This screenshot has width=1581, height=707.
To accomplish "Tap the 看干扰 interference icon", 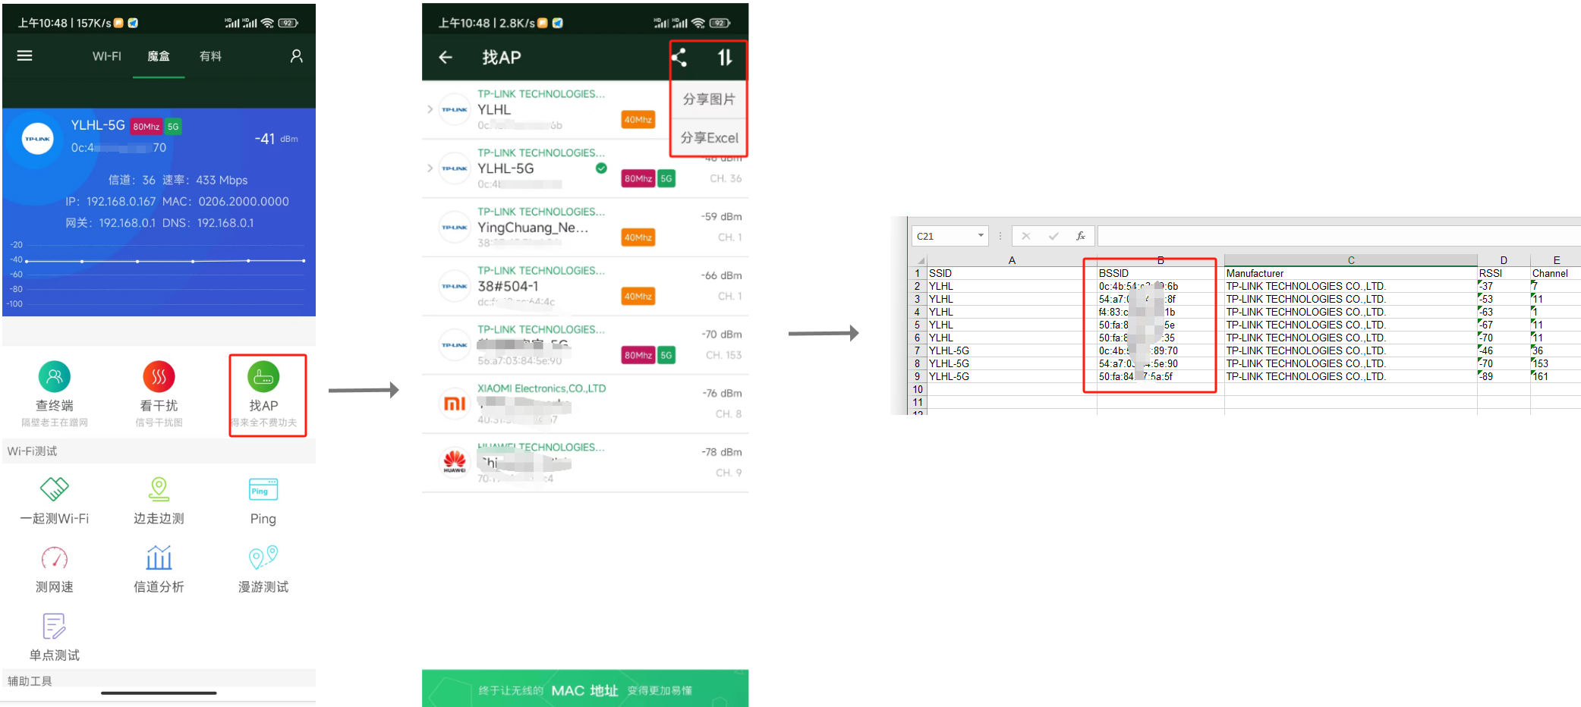I will tap(159, 376).
